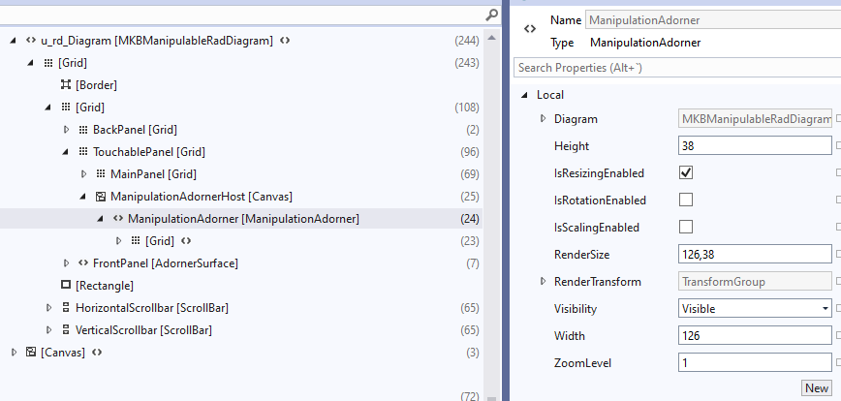This screenshot has height=401, width=841.
Task: Click the New button
Action: [x=816, y=388]
